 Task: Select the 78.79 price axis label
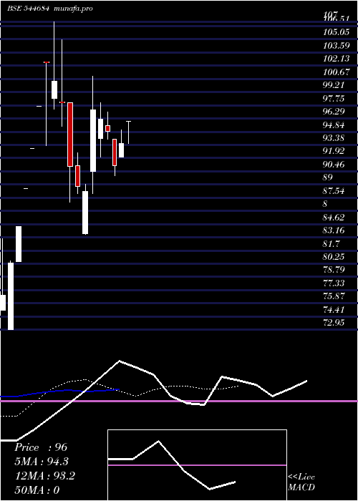[334, 270]
